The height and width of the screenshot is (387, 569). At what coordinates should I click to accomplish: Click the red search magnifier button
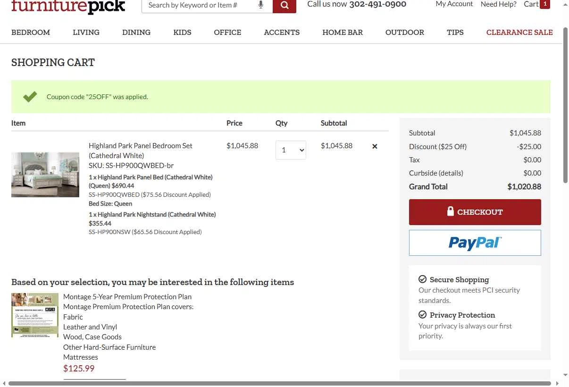[284, 6]
